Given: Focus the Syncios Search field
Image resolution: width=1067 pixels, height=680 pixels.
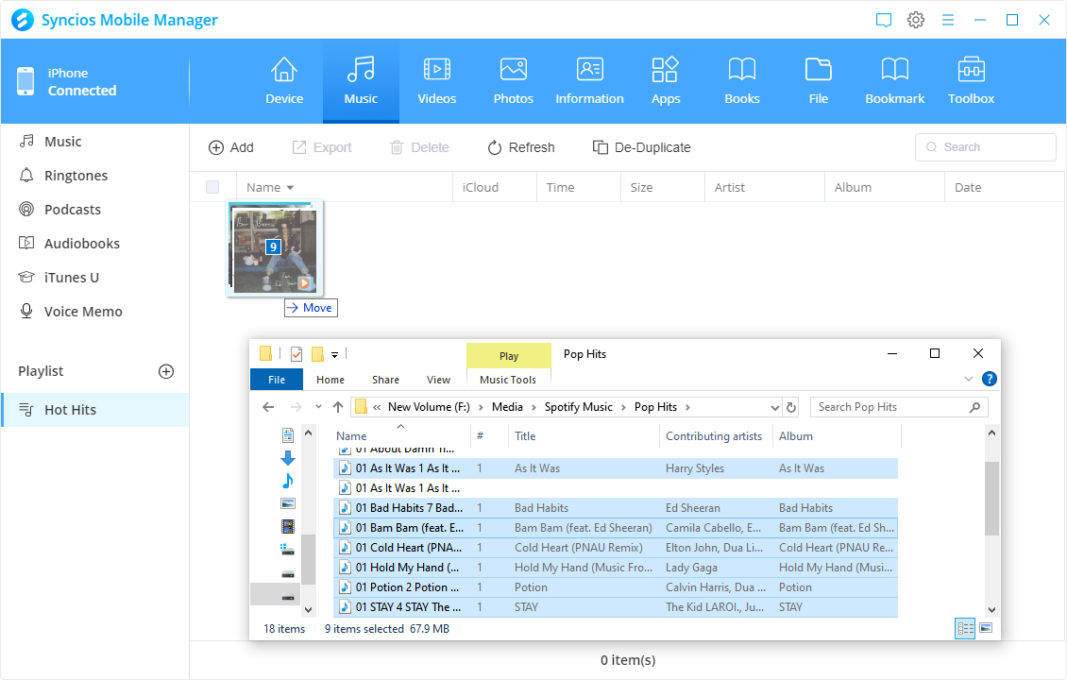Looking at the screenshot, I should (x=986, y=147).
